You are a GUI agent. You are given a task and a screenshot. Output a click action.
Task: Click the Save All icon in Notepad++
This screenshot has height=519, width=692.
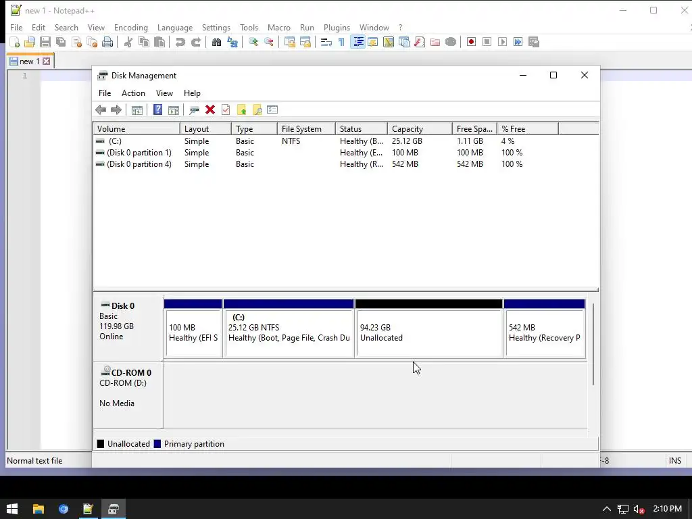click(x=61, y=42)
